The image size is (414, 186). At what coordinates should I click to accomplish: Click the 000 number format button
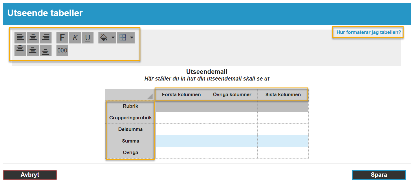tap(62, 50)
